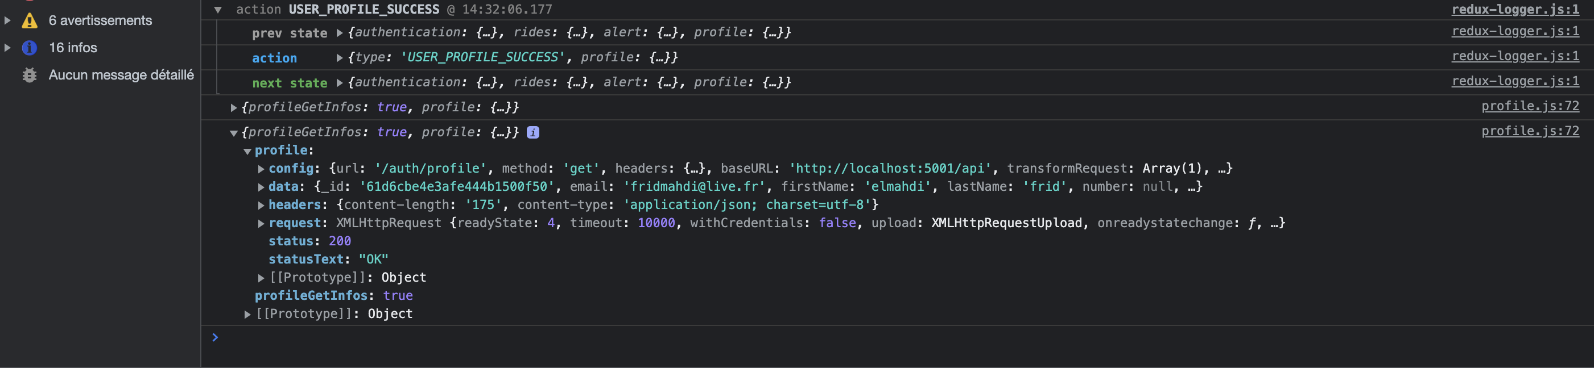This screenshot has height=368, width=1594.
Task: Expand the action object with type USER_PROFILE_SUCCESS
Action: tap(339, 57)
